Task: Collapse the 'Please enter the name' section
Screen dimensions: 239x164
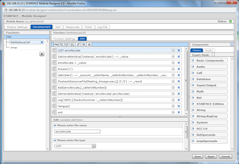Action: point(55,125)
